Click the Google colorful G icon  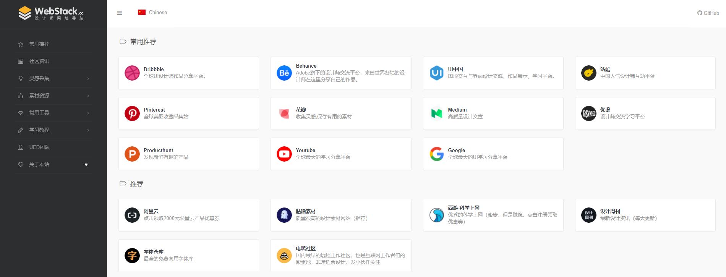point(436,154)
